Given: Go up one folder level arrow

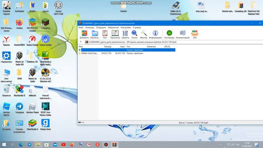Looking at the screenshot, I should point(81,42).
